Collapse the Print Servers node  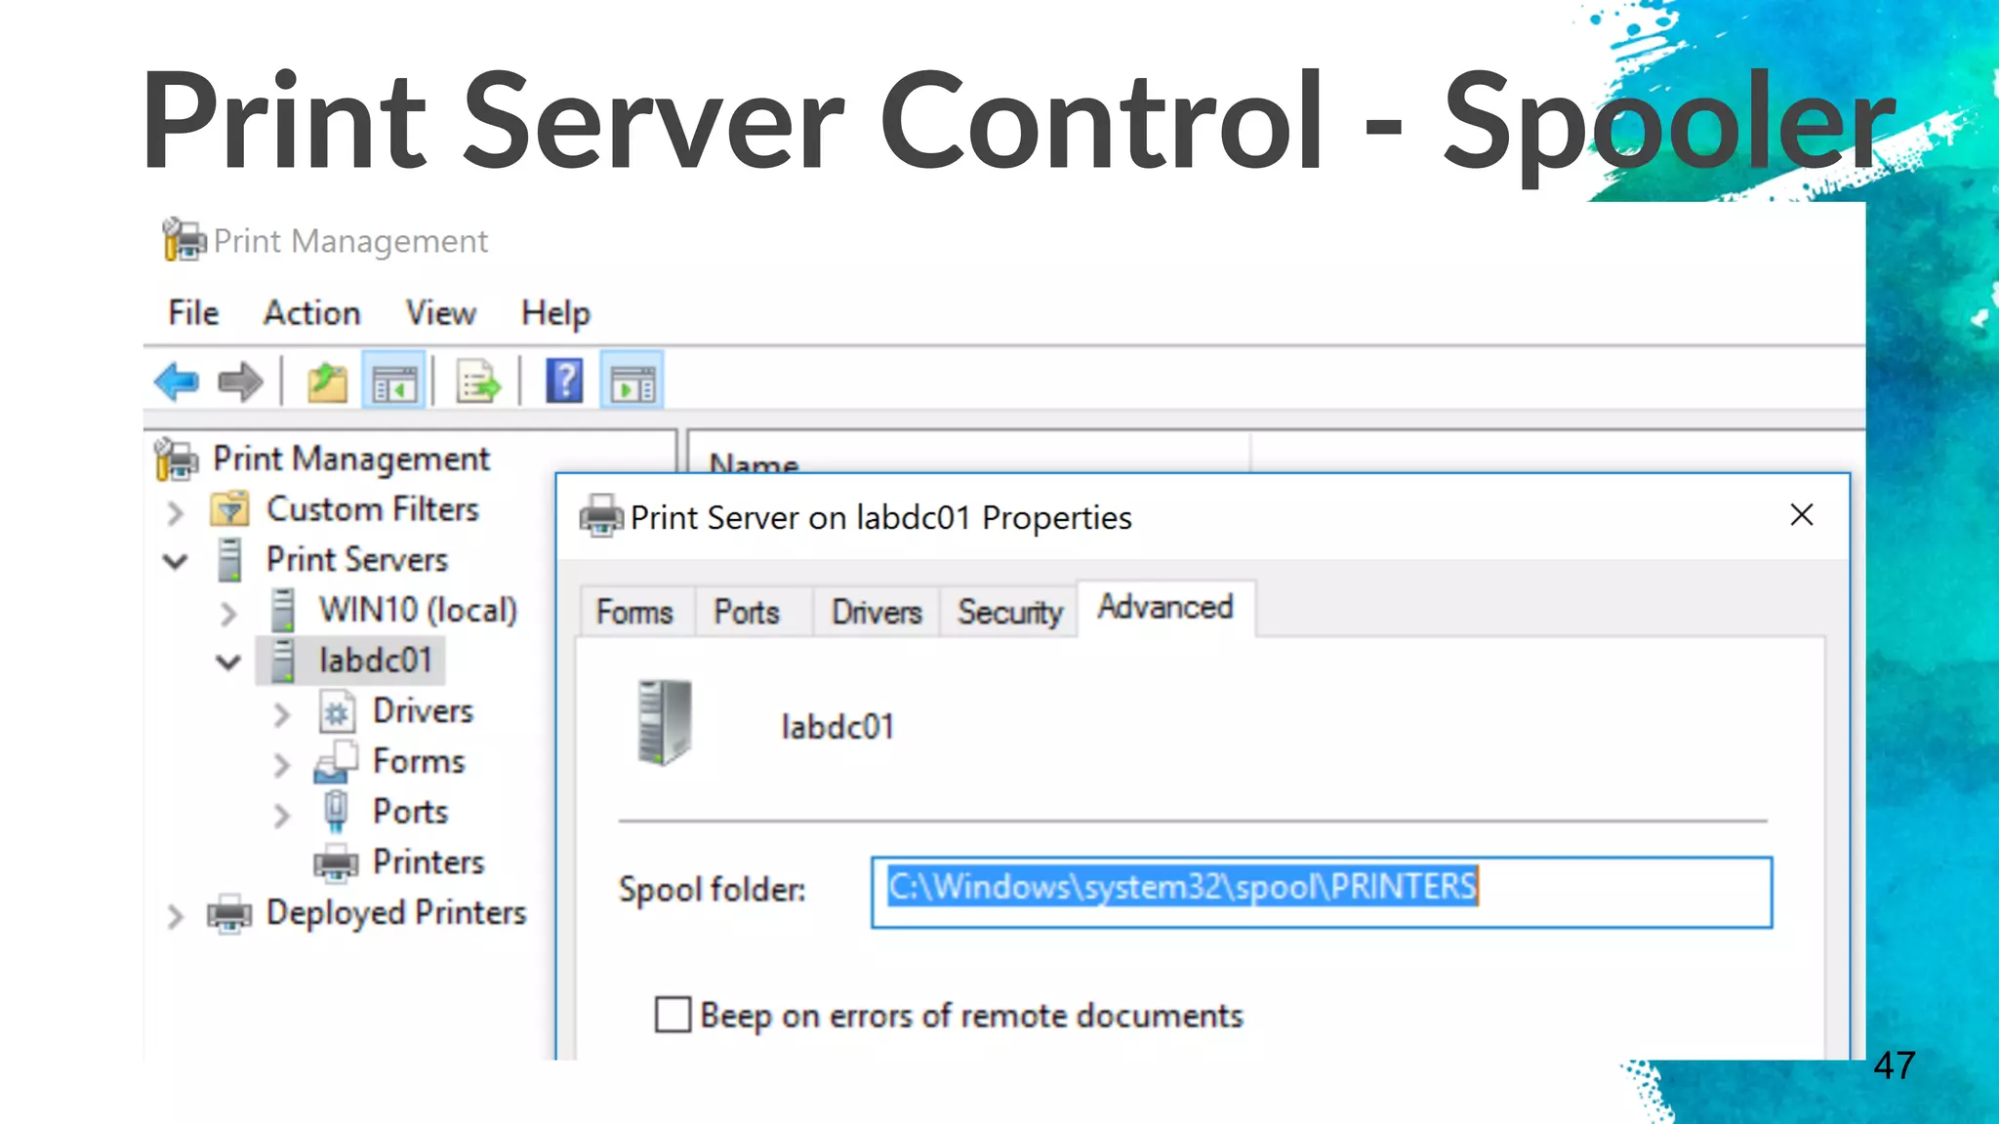tap(176, 562)
